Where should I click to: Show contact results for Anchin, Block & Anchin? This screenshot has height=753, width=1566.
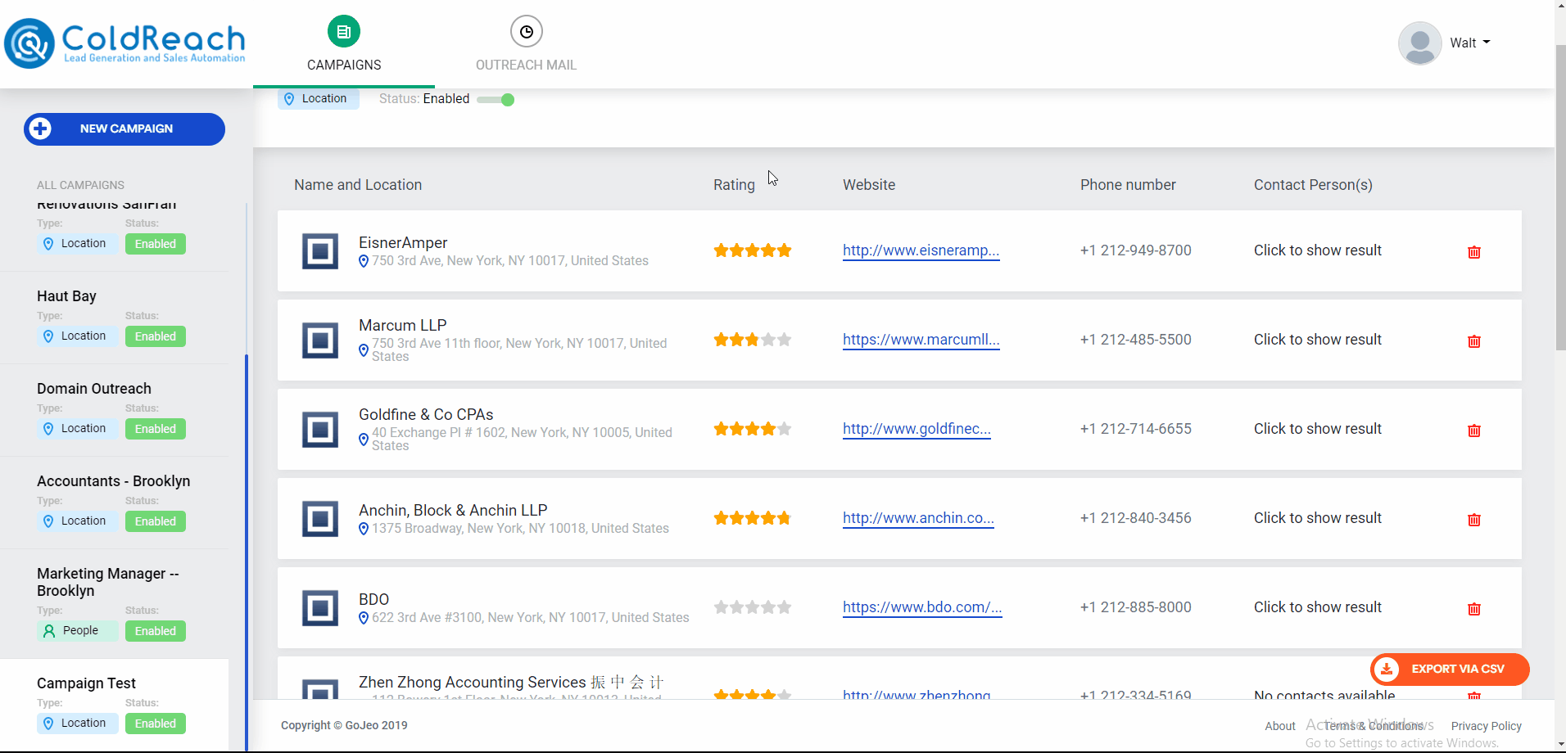pyautogui.click(x=1317, y=518)
